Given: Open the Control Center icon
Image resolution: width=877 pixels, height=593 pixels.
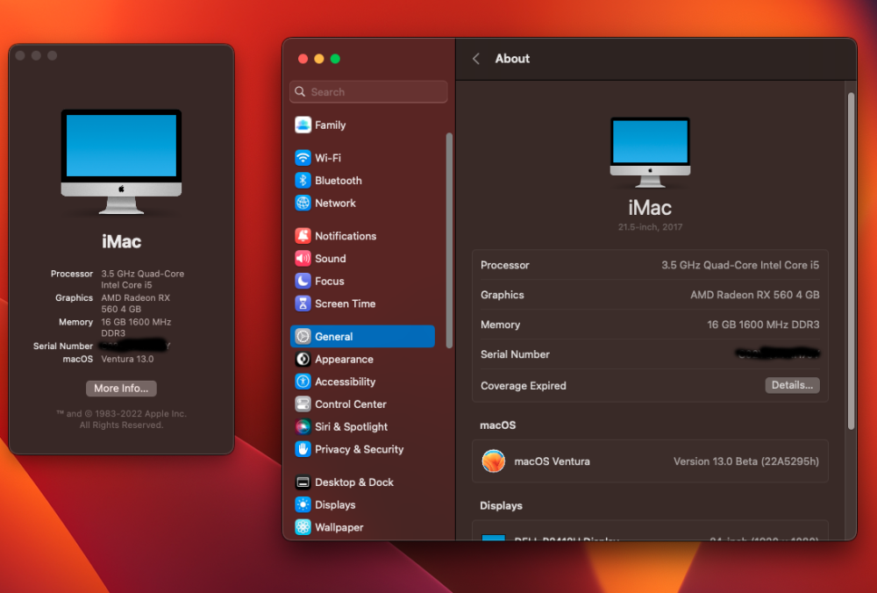Looking at the screenshot, I should point(303,404).
